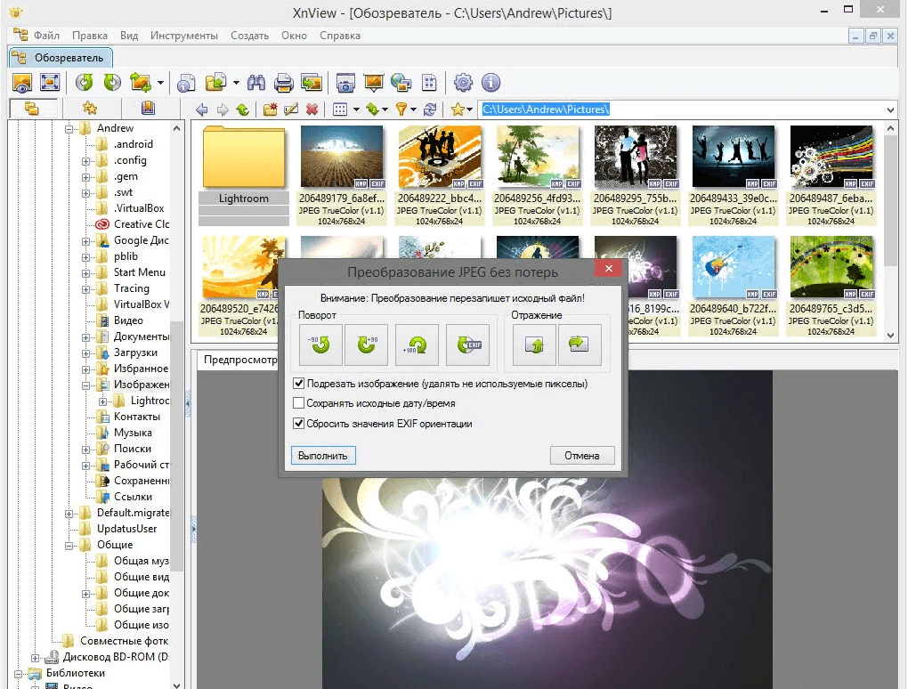This screenshot has width=908, height=689.
Task: Rotate image 90 degrees counterclockwise (-90)
Action: click(320, 344)
